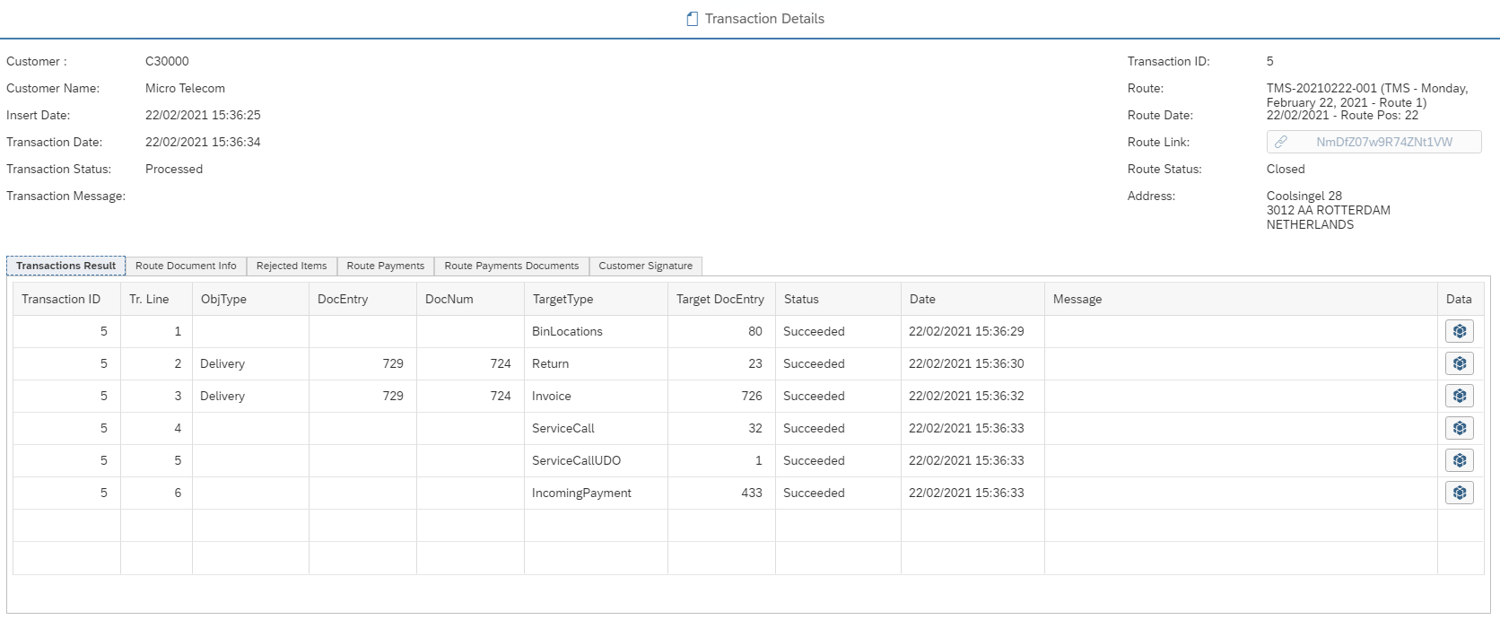Open data icon for ServiceCall row
This screenshot has height=620, width=1500.
tap(1459, 428)
